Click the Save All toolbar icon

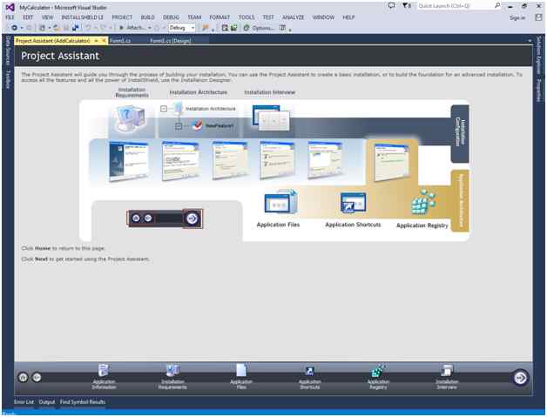[x=76, y=28]
